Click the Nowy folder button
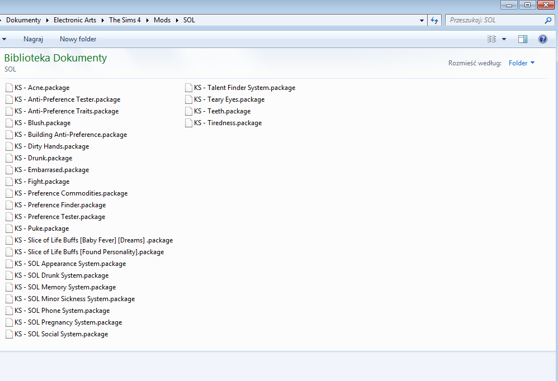The image size is (558, 381). coord(78,39)
